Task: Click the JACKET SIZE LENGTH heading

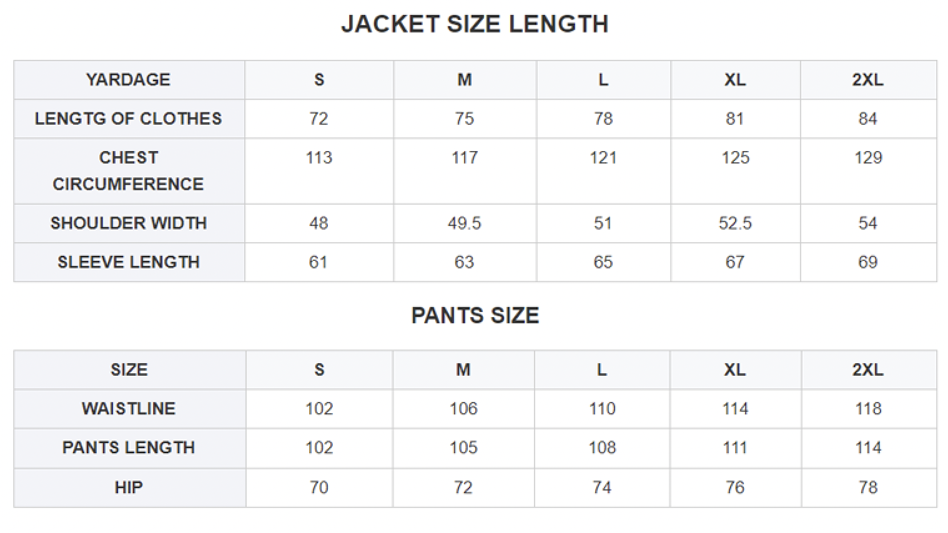Action: (x=475, y=24)
